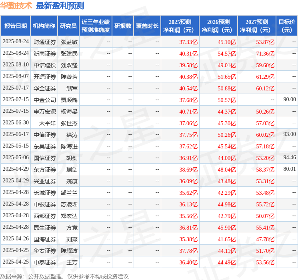The width and height of the screenshot is (298, 280).
Task: Click the target price 80.01
Action: [x=290, y=169]
